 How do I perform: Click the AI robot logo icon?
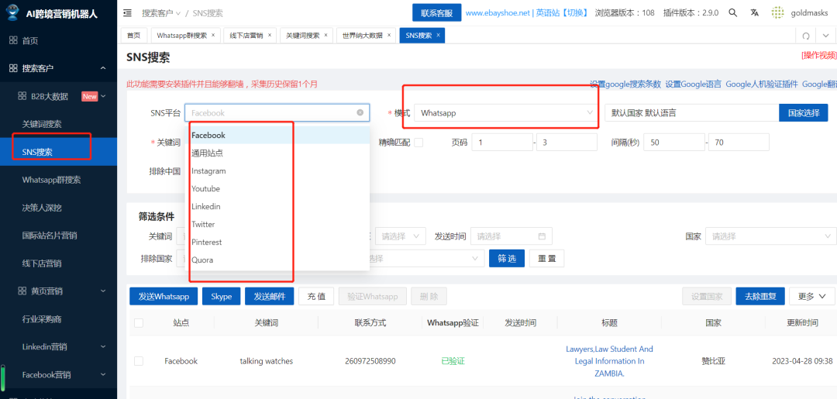(12, 13)
